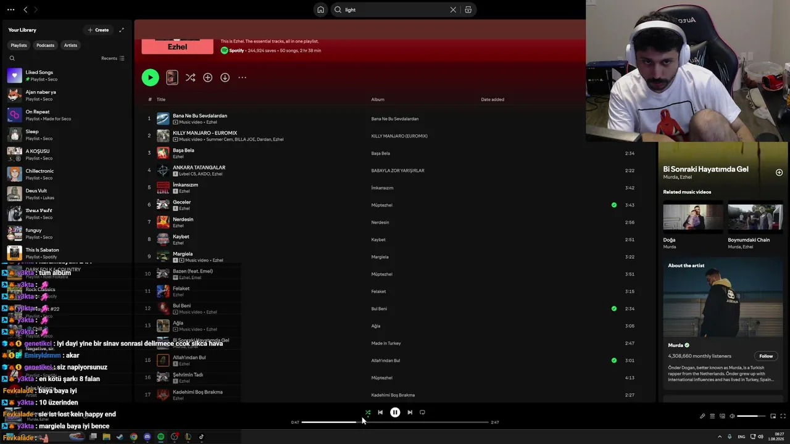Save playlist to Your Library

point(208,78)
